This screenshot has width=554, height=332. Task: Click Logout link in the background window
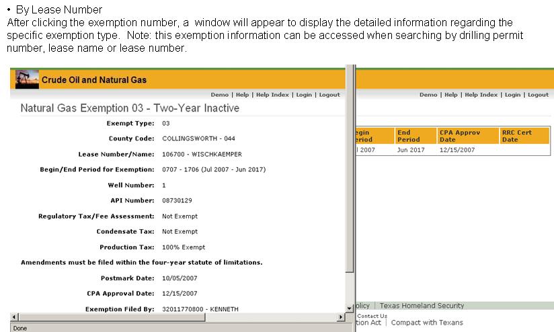coord(538,95)
